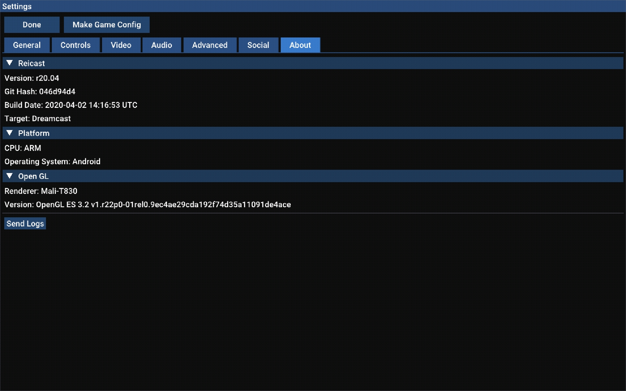Click Operating System: Android text
626x391 pixels.
pyautogui.click(x=52, y=162)
